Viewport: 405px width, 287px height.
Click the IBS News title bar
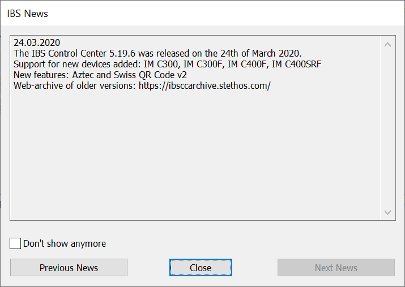(170, 13)
